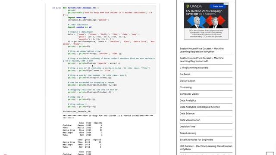The width and height of the screenshot is (276, 155).
Task: Open Decision Tree category link
Action: click(x=188, y=127)
